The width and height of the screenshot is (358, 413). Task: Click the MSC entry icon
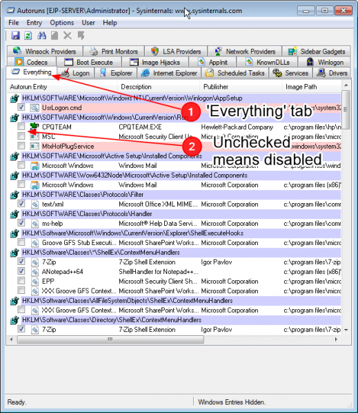click(x=34, y=136)
